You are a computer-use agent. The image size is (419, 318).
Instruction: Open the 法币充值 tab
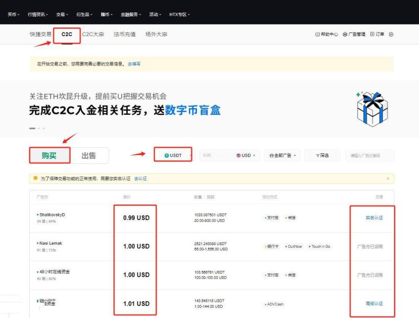point(125,35)
